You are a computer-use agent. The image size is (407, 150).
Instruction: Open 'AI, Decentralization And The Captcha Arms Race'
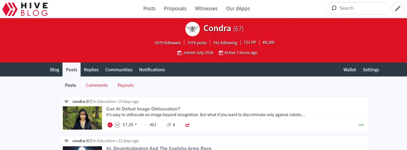click(x=159, y=148)
